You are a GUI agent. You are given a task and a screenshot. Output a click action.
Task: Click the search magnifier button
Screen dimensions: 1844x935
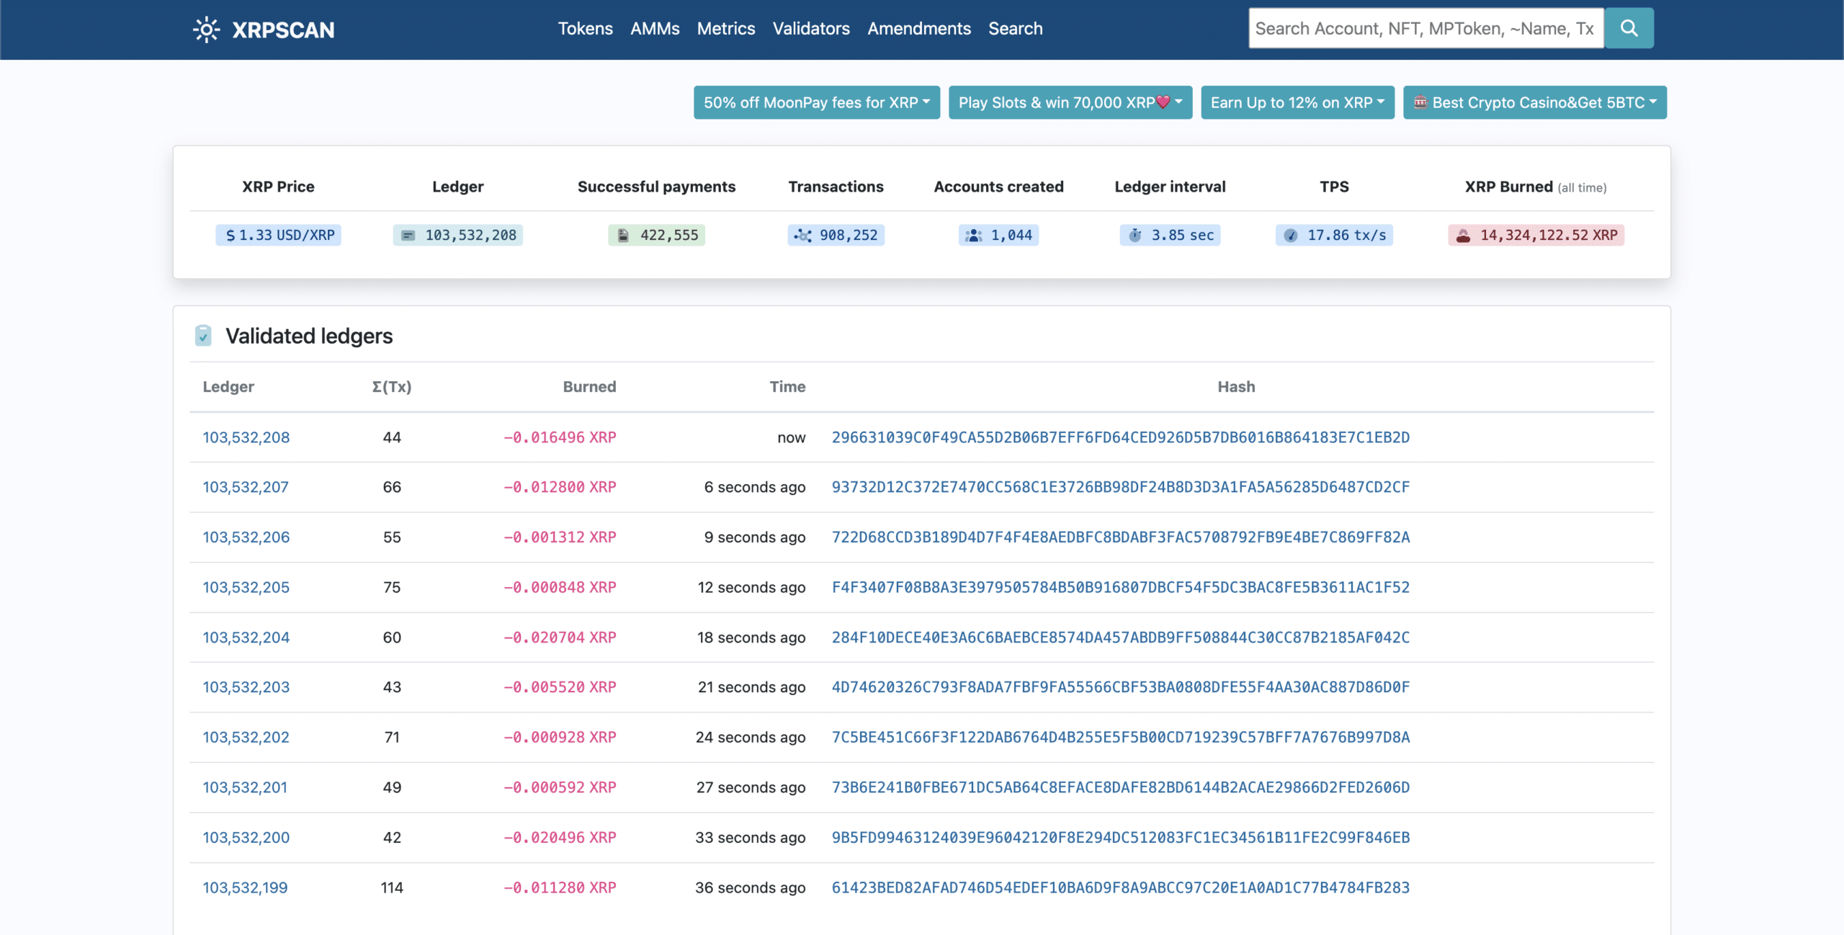click(1629, 28)
